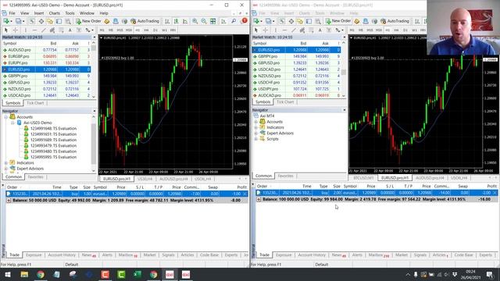The image size is (500, 281).
Task: Select vertical line tool in left window
Action: [26, 30]
